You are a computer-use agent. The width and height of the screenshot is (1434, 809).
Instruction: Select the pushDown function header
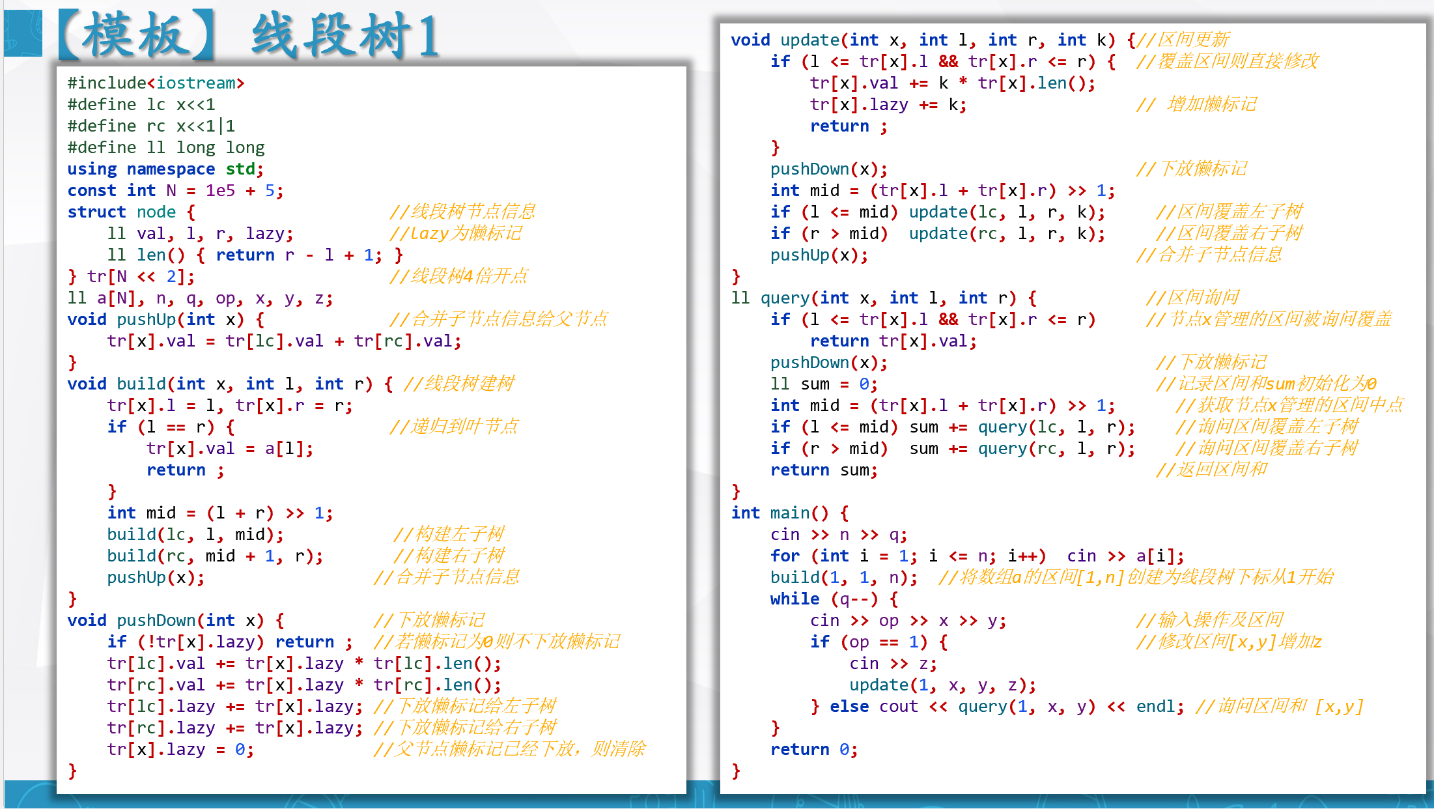pos(173,619)
